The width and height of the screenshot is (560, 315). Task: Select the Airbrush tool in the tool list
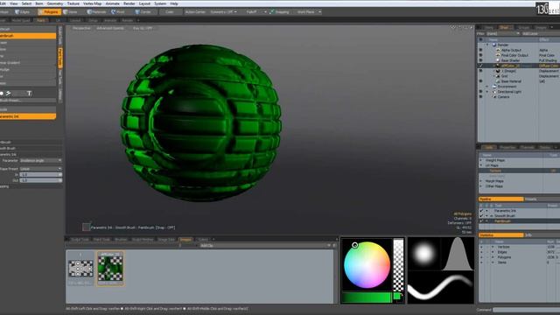point(28,29)
